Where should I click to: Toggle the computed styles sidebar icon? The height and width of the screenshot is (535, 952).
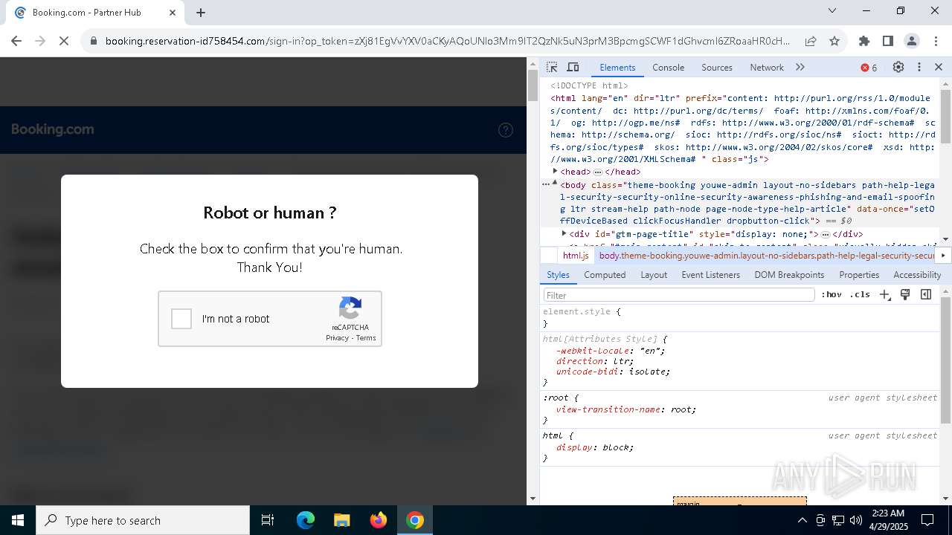coord(926,295)
